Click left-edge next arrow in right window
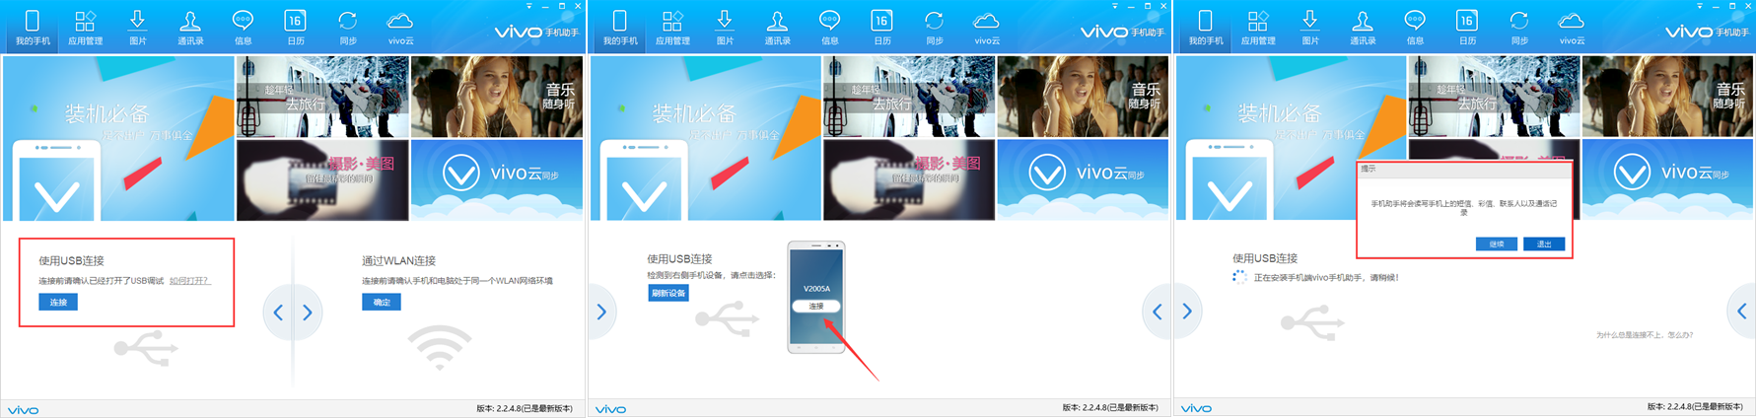Image resolution: width=1756 pixels, height=418 pixels. click(x=1187, y=313)
